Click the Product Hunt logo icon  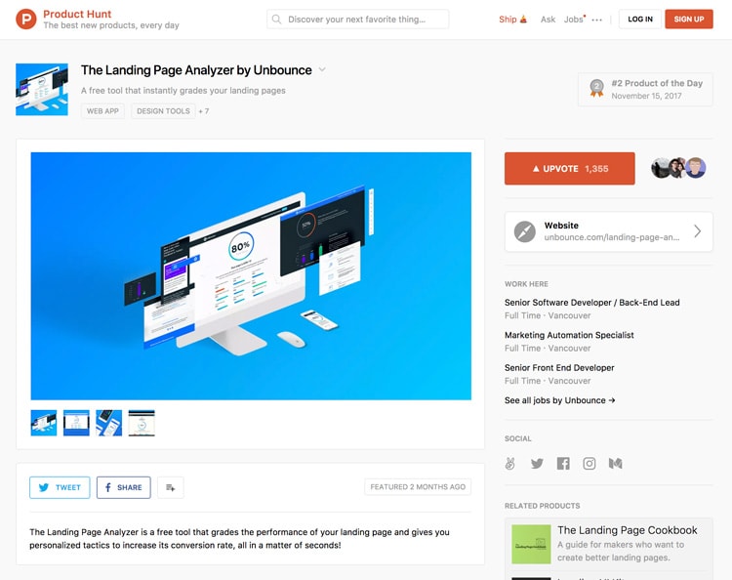[26, 20]
